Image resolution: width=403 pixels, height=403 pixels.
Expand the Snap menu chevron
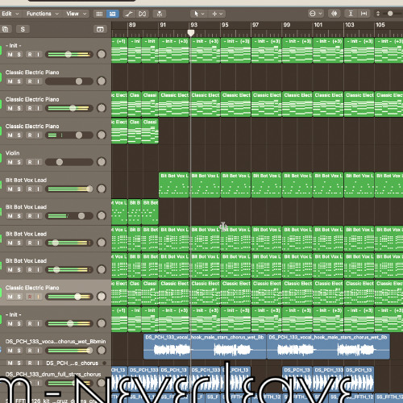click(320, 14)
